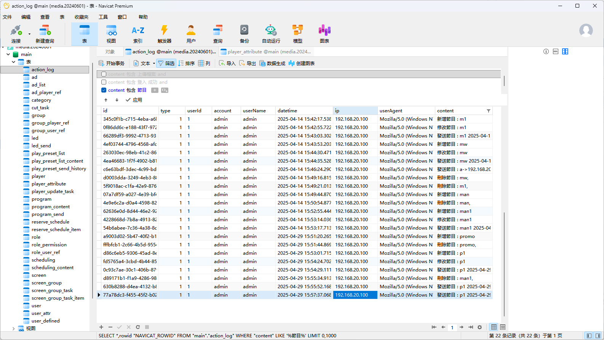Select the 表 table toolbar icon
The image size is (604, 340).
click(85, 34)
